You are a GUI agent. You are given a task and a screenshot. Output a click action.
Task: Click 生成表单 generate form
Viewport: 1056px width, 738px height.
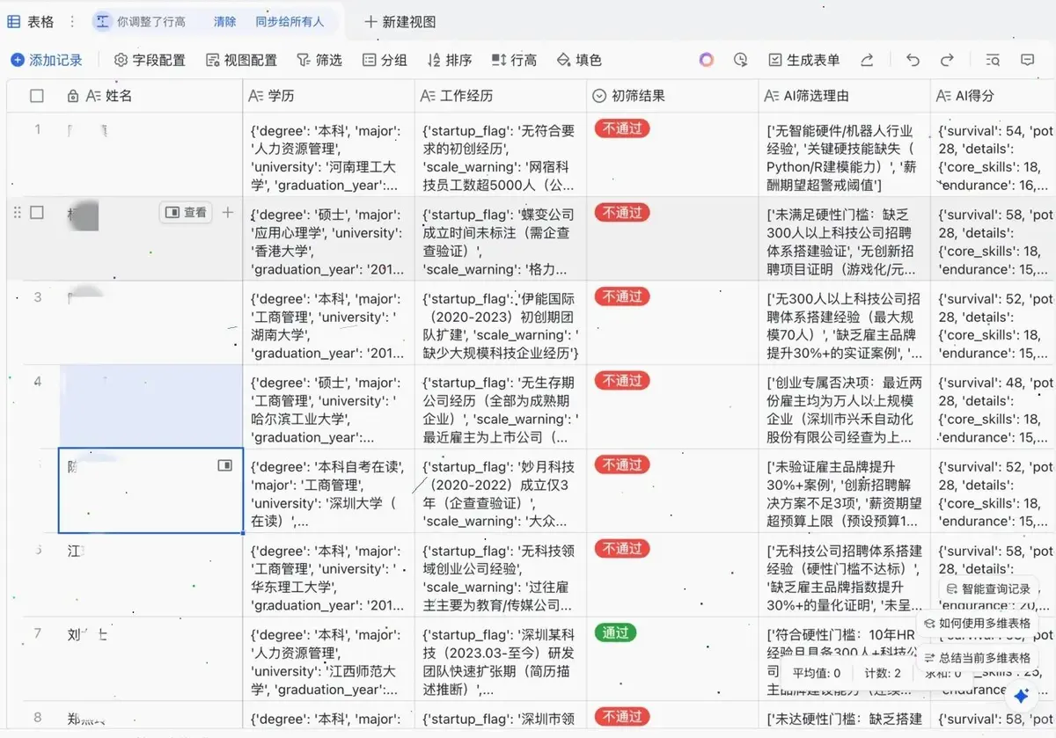[804, 60]
